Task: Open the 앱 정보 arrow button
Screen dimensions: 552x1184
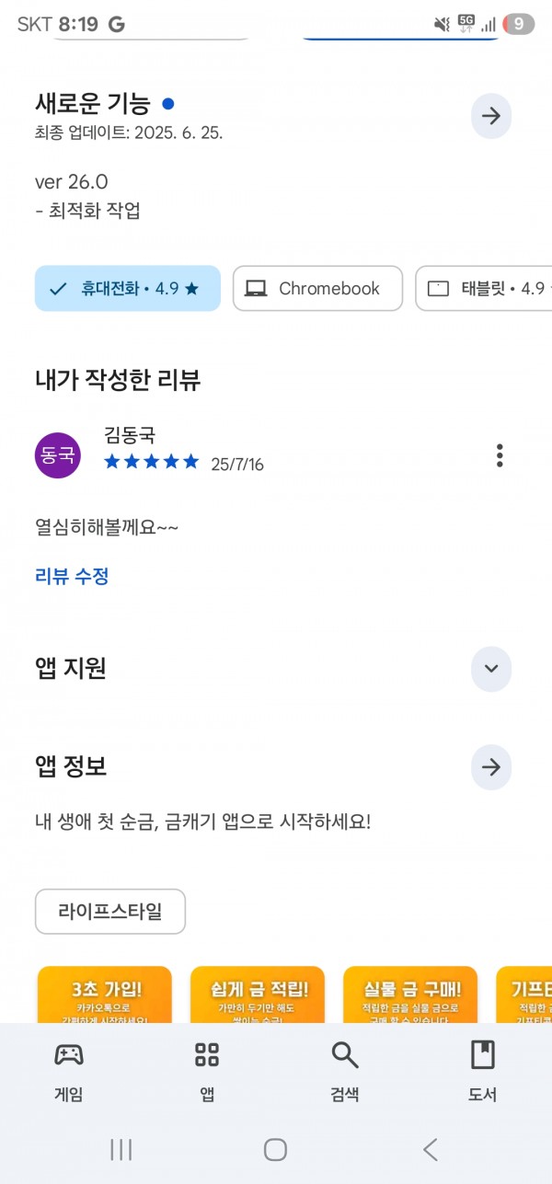Action: [491, 767]
